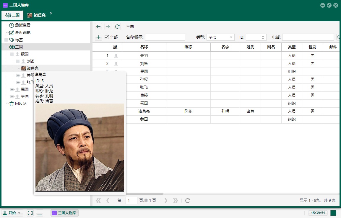Open the 开始 start menu button

pos(12,213)
